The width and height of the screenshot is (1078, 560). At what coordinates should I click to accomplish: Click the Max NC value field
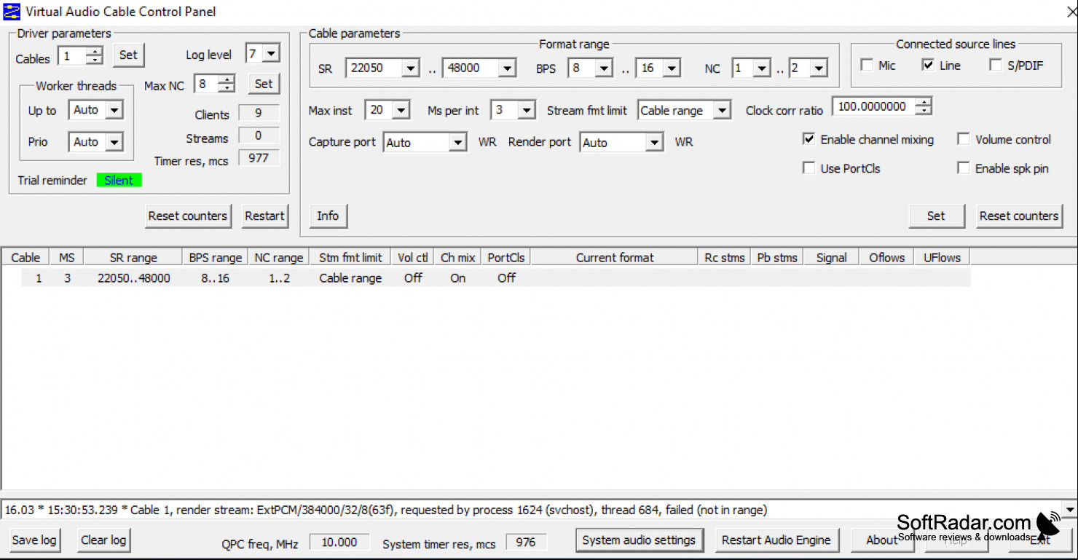click(206, 84)
